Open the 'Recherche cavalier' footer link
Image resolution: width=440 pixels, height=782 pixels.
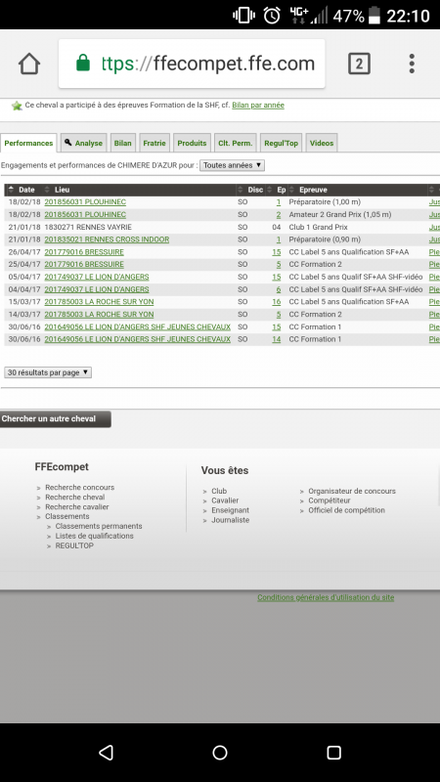click(77, 506)
